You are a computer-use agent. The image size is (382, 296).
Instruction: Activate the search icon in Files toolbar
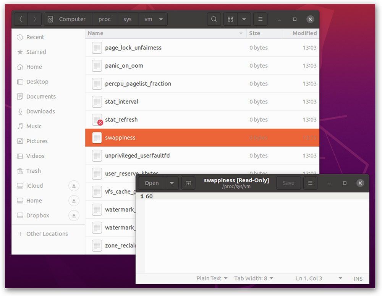214,19
